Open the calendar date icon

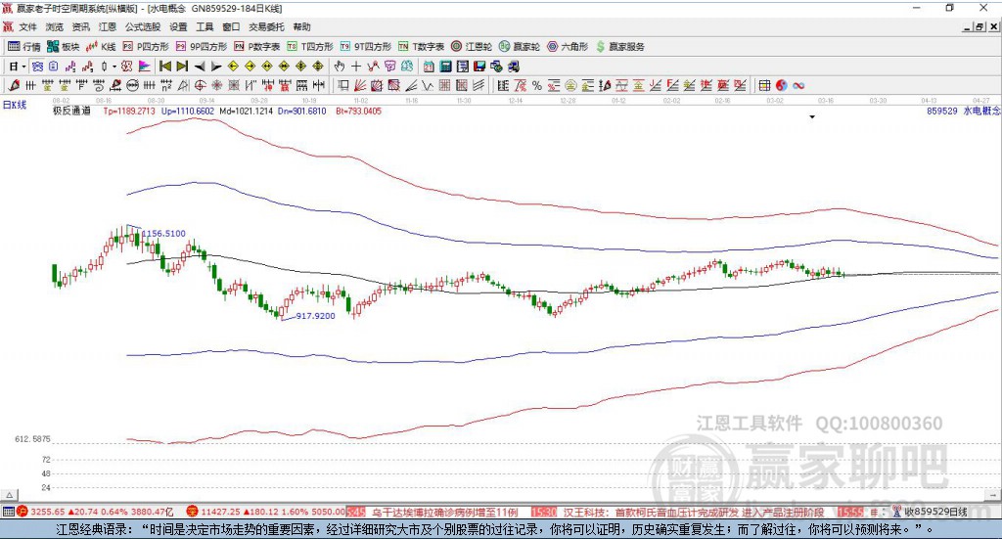coord(429,67)
